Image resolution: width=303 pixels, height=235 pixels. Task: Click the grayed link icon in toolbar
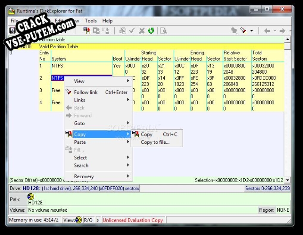[x=234, y=31]
